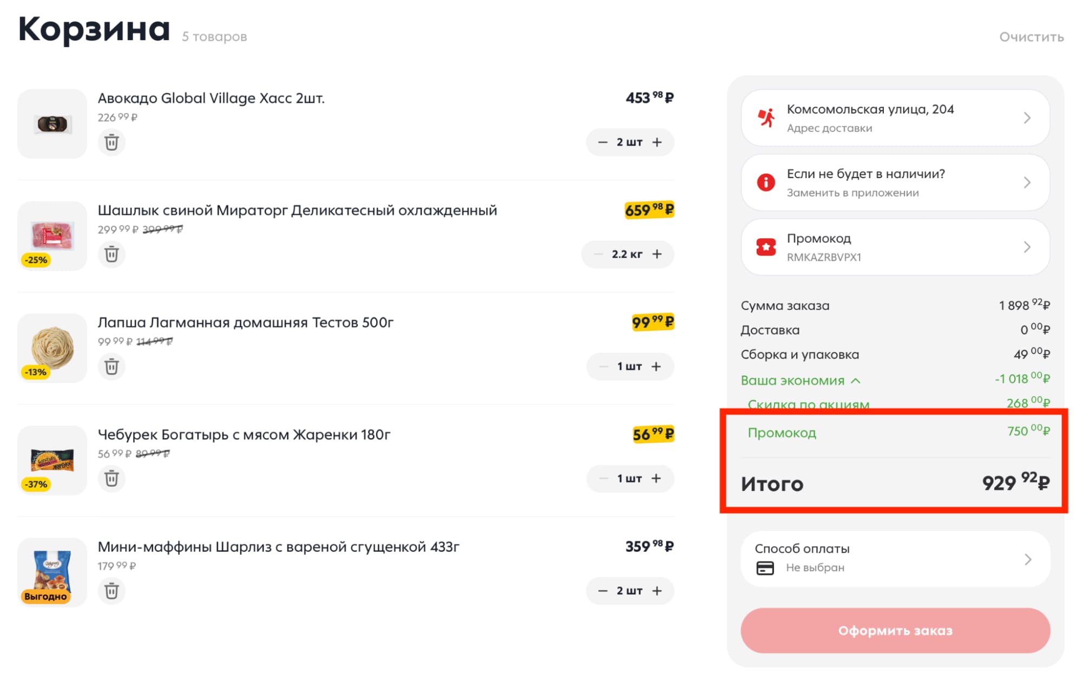This screenshot has height=686, width=1082.
Task: Collapse the Ваша экономия breakdown
Action: point(801,381)
